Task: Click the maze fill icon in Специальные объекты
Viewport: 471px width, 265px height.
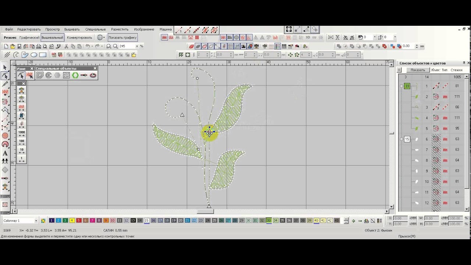Action: pos(66,75)
